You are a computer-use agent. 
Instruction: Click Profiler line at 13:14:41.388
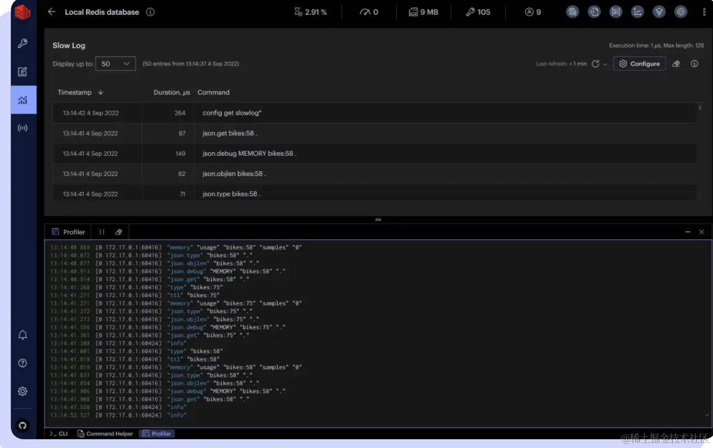click(x=118, y=343)
